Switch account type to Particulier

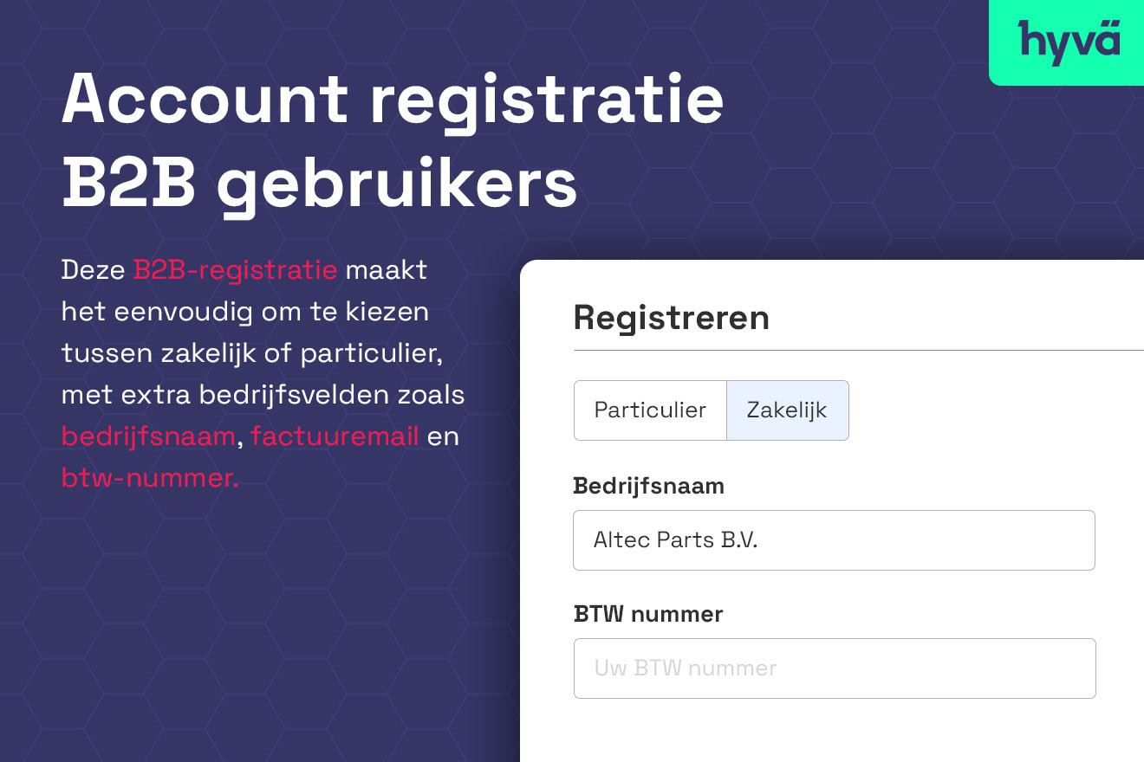649,410
